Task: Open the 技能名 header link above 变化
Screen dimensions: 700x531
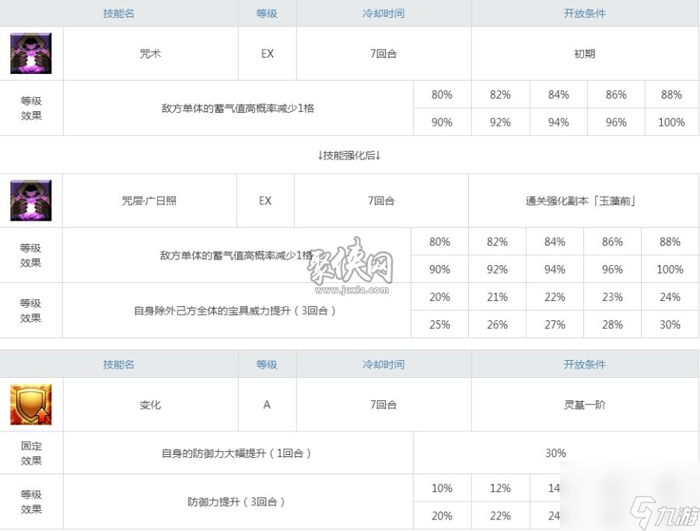Action: pyautogui.click(x=118, y=365)
